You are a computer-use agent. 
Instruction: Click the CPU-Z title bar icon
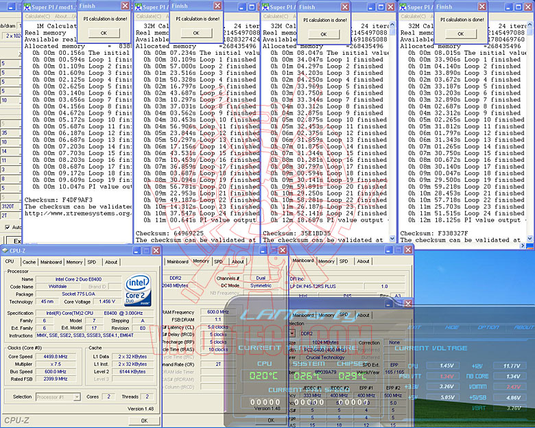5,250
